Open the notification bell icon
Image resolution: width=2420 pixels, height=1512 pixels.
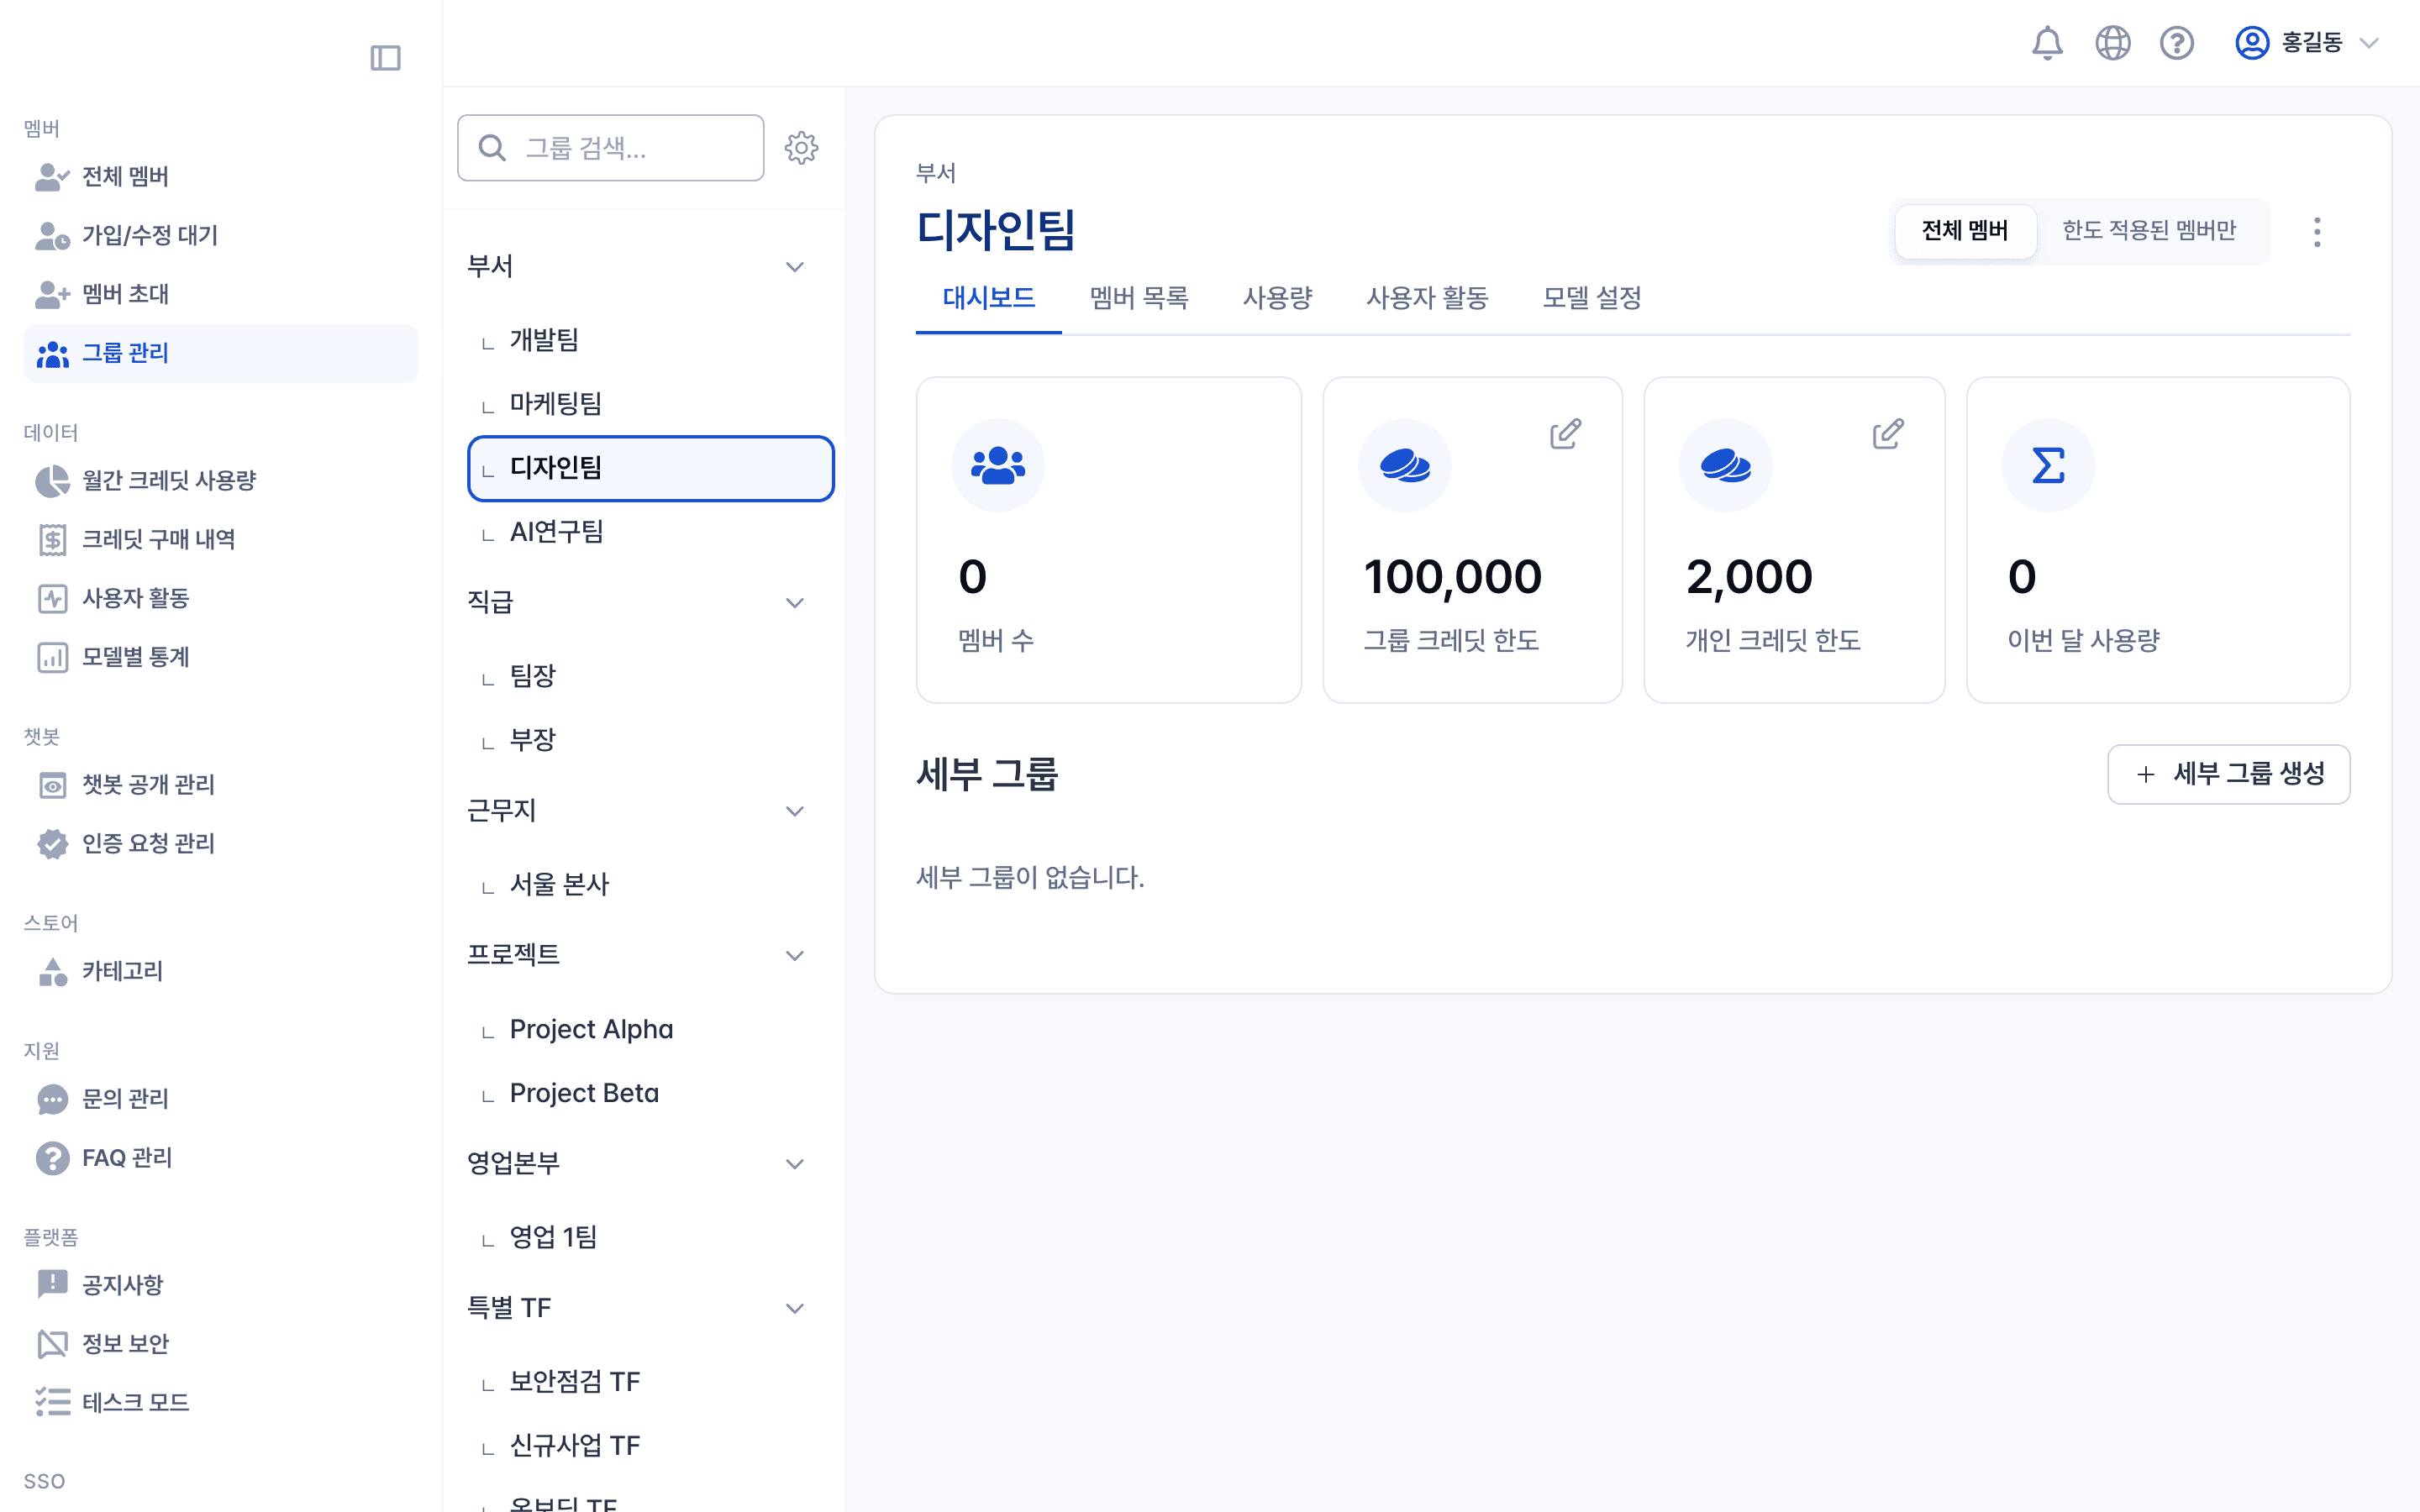point(2046,43)
